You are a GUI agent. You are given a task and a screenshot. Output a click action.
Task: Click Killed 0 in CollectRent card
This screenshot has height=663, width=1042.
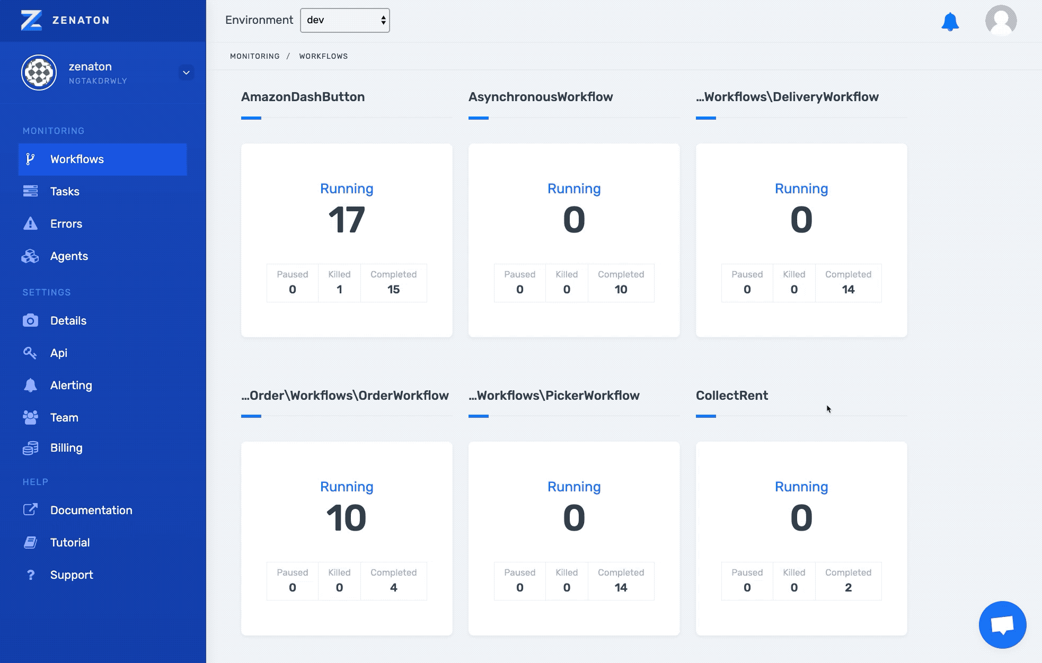794,581
